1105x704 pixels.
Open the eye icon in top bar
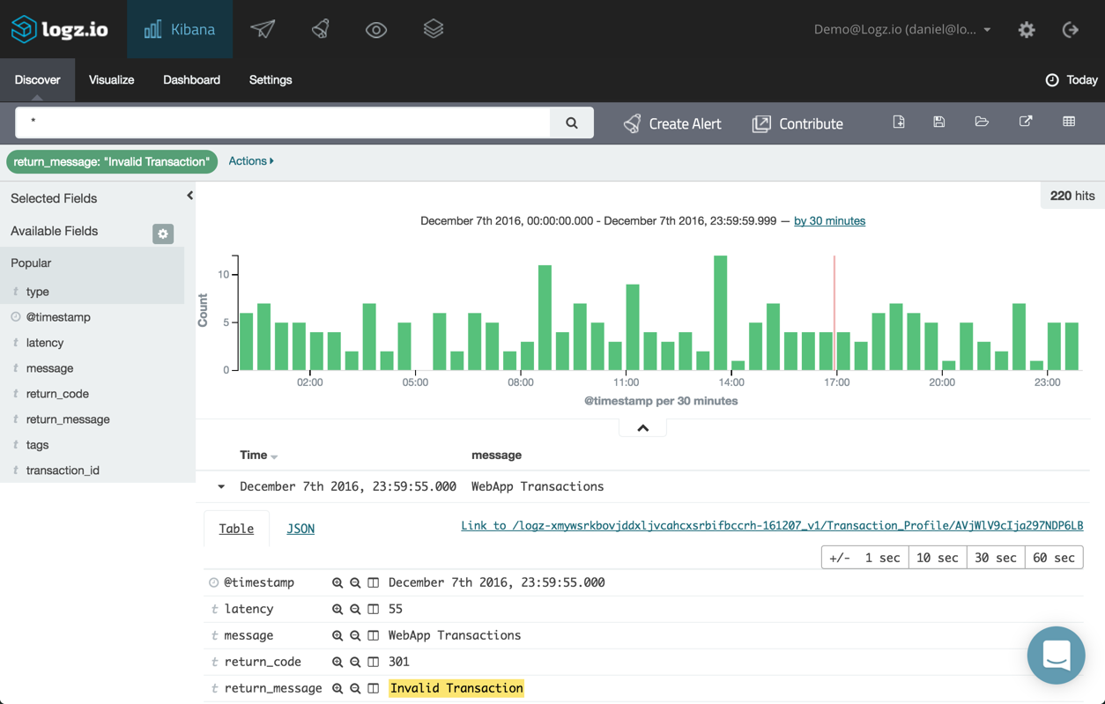[x=376, y=30]
